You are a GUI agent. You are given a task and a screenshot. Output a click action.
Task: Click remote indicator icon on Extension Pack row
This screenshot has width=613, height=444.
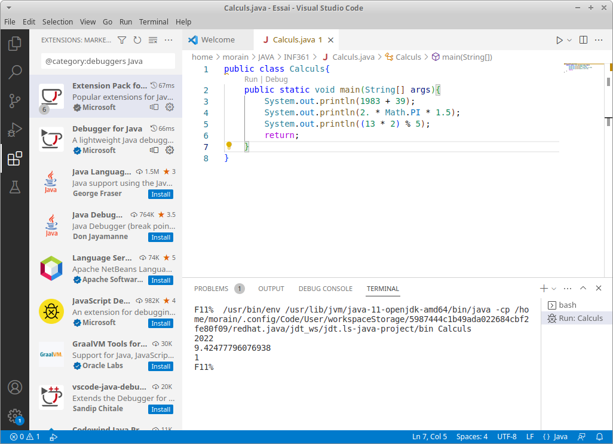pos(154,107)
